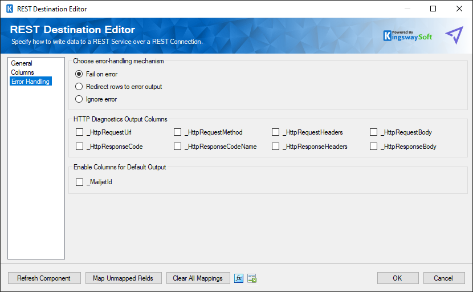
Task: Minimize the REST Destination Editor window
Action: (x=407, y=9)
